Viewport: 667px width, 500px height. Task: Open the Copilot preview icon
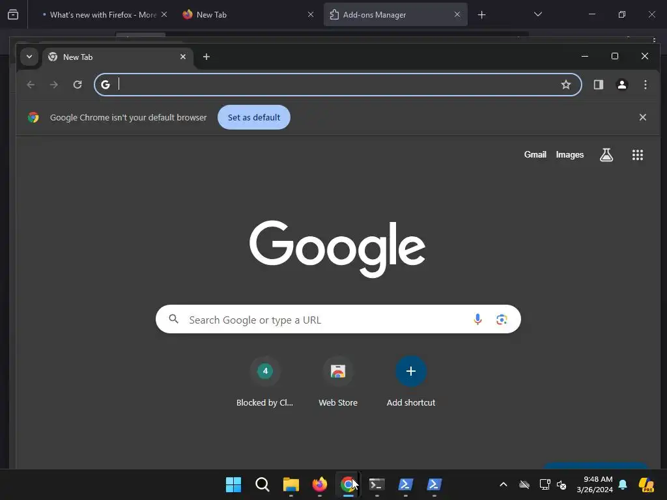click(x=646, y=484)
